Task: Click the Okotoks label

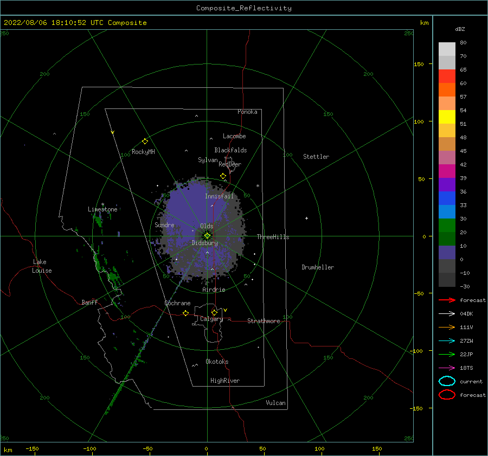Action: click(217, 362)
